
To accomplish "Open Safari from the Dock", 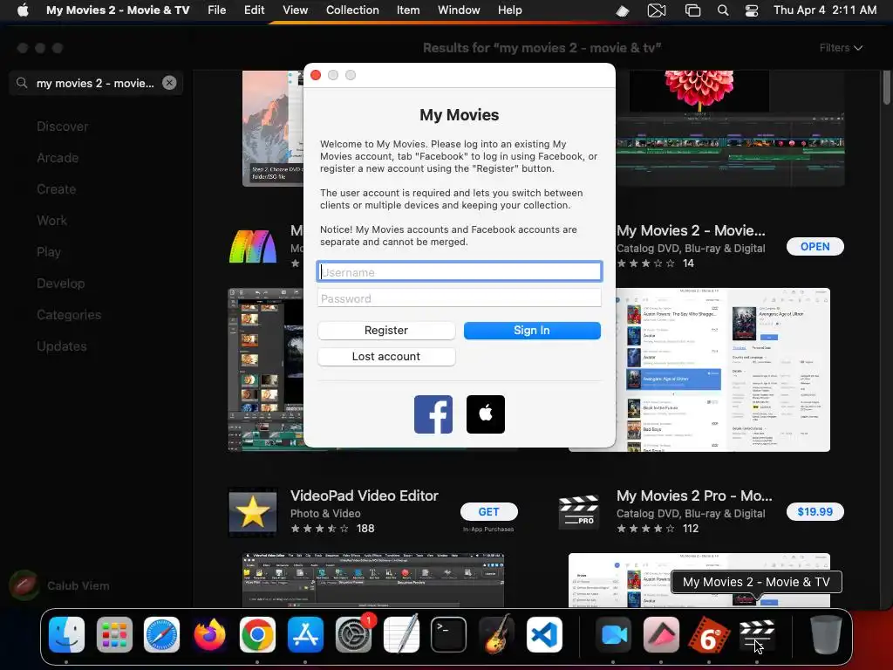I will 161,634.
